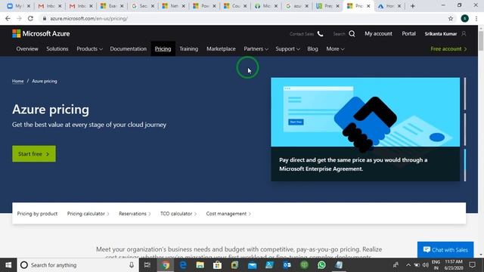Screen dimensions: 484x272
Task: Click the Chrome icon in taskbar
Action: tap(166, 265)
